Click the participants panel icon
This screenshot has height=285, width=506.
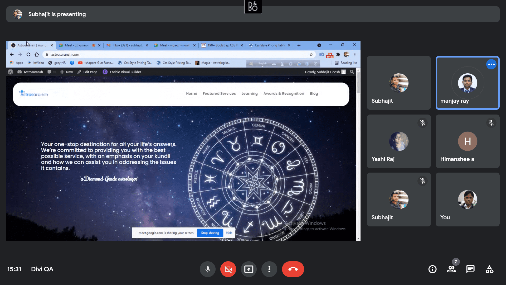point(451,269)
